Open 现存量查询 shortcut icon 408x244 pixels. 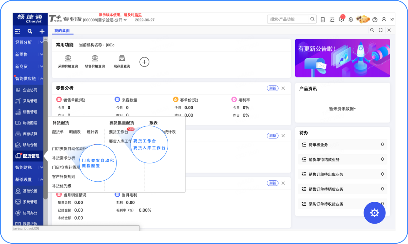pyautogui.click(x=122, y=58)
